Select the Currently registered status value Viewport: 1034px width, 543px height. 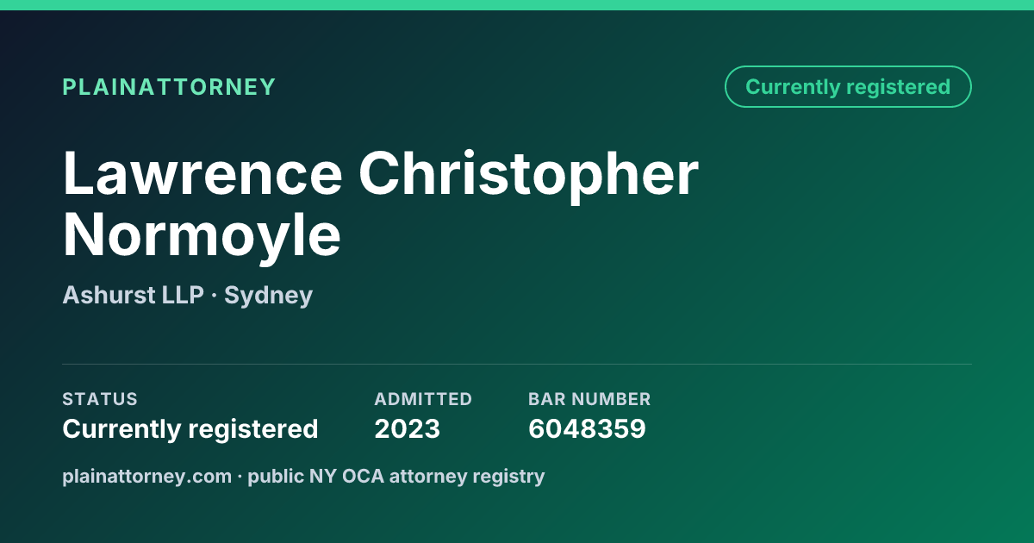190,428
